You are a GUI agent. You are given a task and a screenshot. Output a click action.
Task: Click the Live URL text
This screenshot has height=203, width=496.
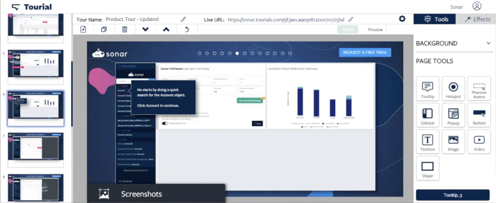coord(286,20)
